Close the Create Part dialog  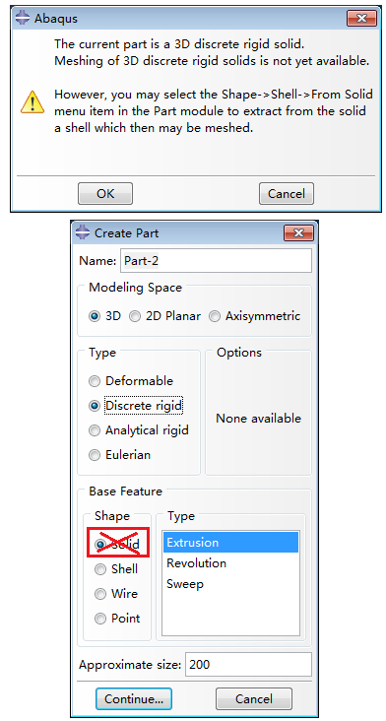(x=298, y=233)
